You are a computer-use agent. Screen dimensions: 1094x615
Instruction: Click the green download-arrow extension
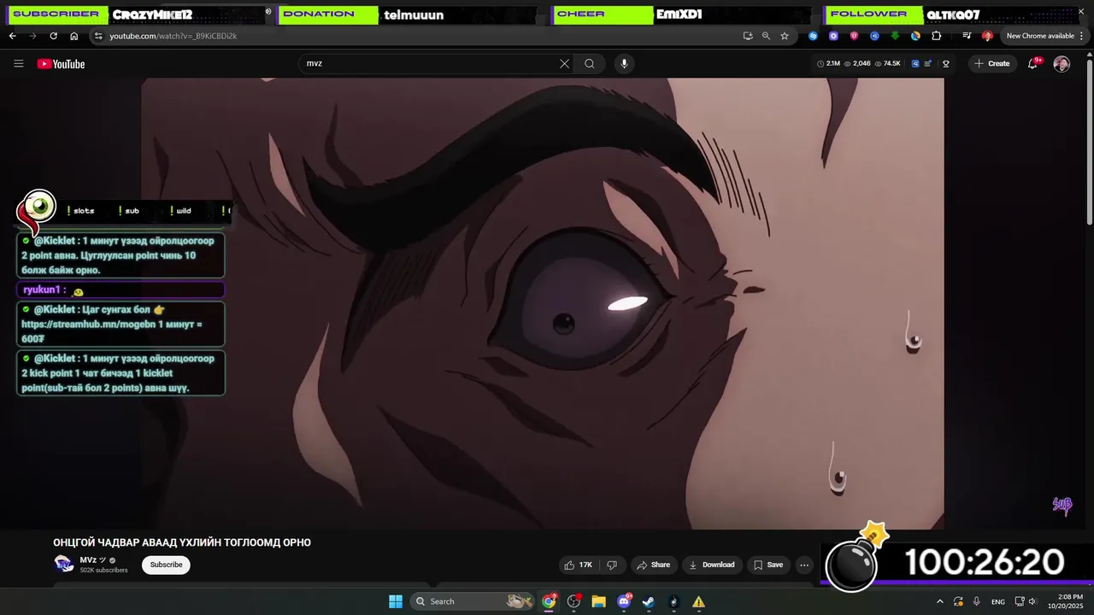click(895, 36)
